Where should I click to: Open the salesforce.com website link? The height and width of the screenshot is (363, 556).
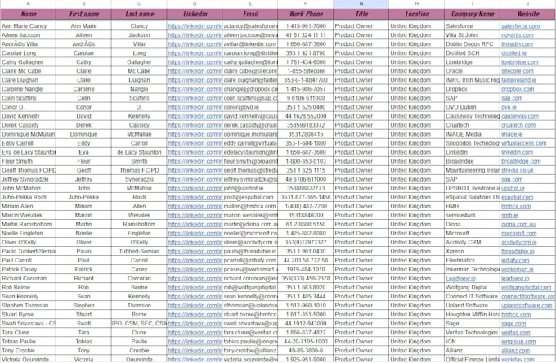(x=520, y=26)
